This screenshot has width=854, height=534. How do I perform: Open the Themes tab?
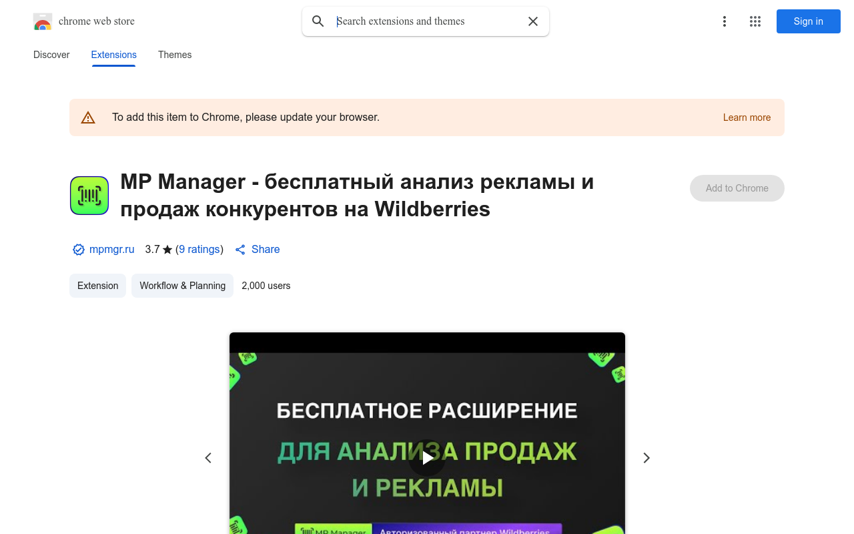[x=175, y=55]
